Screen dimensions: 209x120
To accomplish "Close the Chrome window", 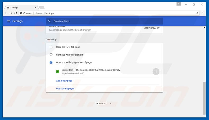I will point(202,4).
